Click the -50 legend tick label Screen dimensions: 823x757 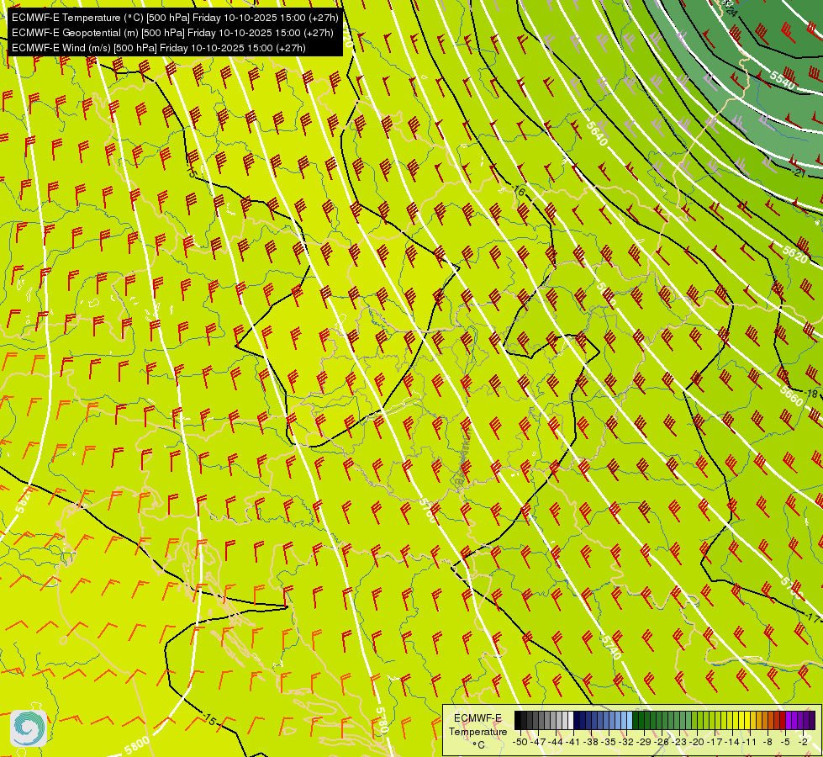520,742
